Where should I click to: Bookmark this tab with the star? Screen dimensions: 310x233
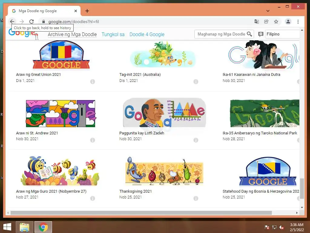click(276, 22)
